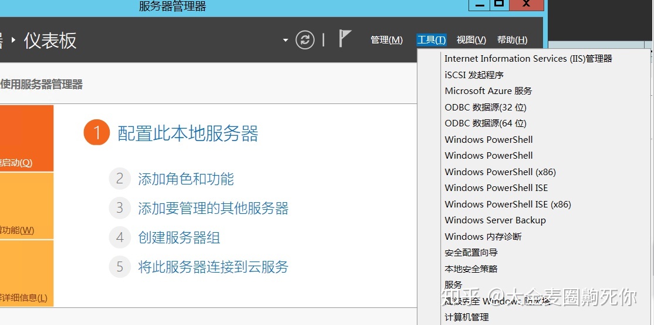
Task: Open ODBC 数据源(64 位)
Action: [486, 123]
